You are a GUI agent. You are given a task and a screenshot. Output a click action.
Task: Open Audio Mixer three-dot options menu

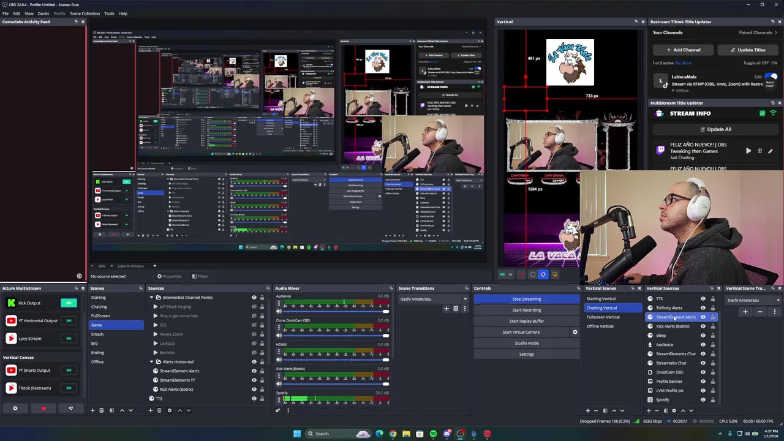click(x=287, y=410)
